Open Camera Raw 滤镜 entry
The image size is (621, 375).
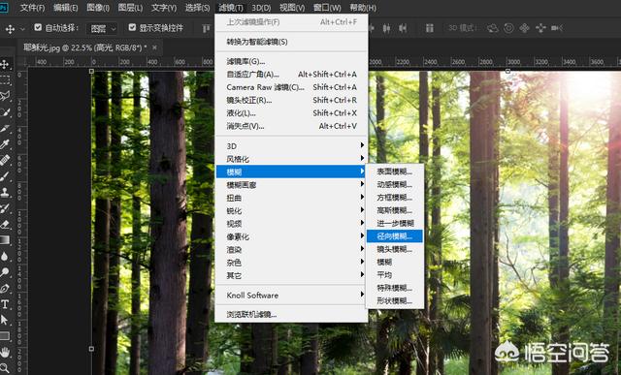pyautogui.click(x=291, y=87)
